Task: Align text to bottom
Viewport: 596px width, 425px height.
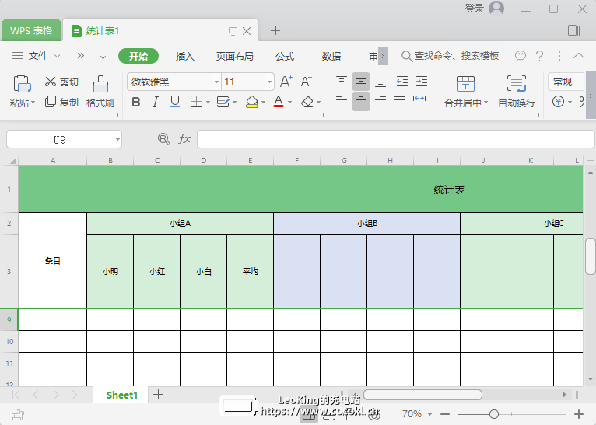Action: pos(380,82)
